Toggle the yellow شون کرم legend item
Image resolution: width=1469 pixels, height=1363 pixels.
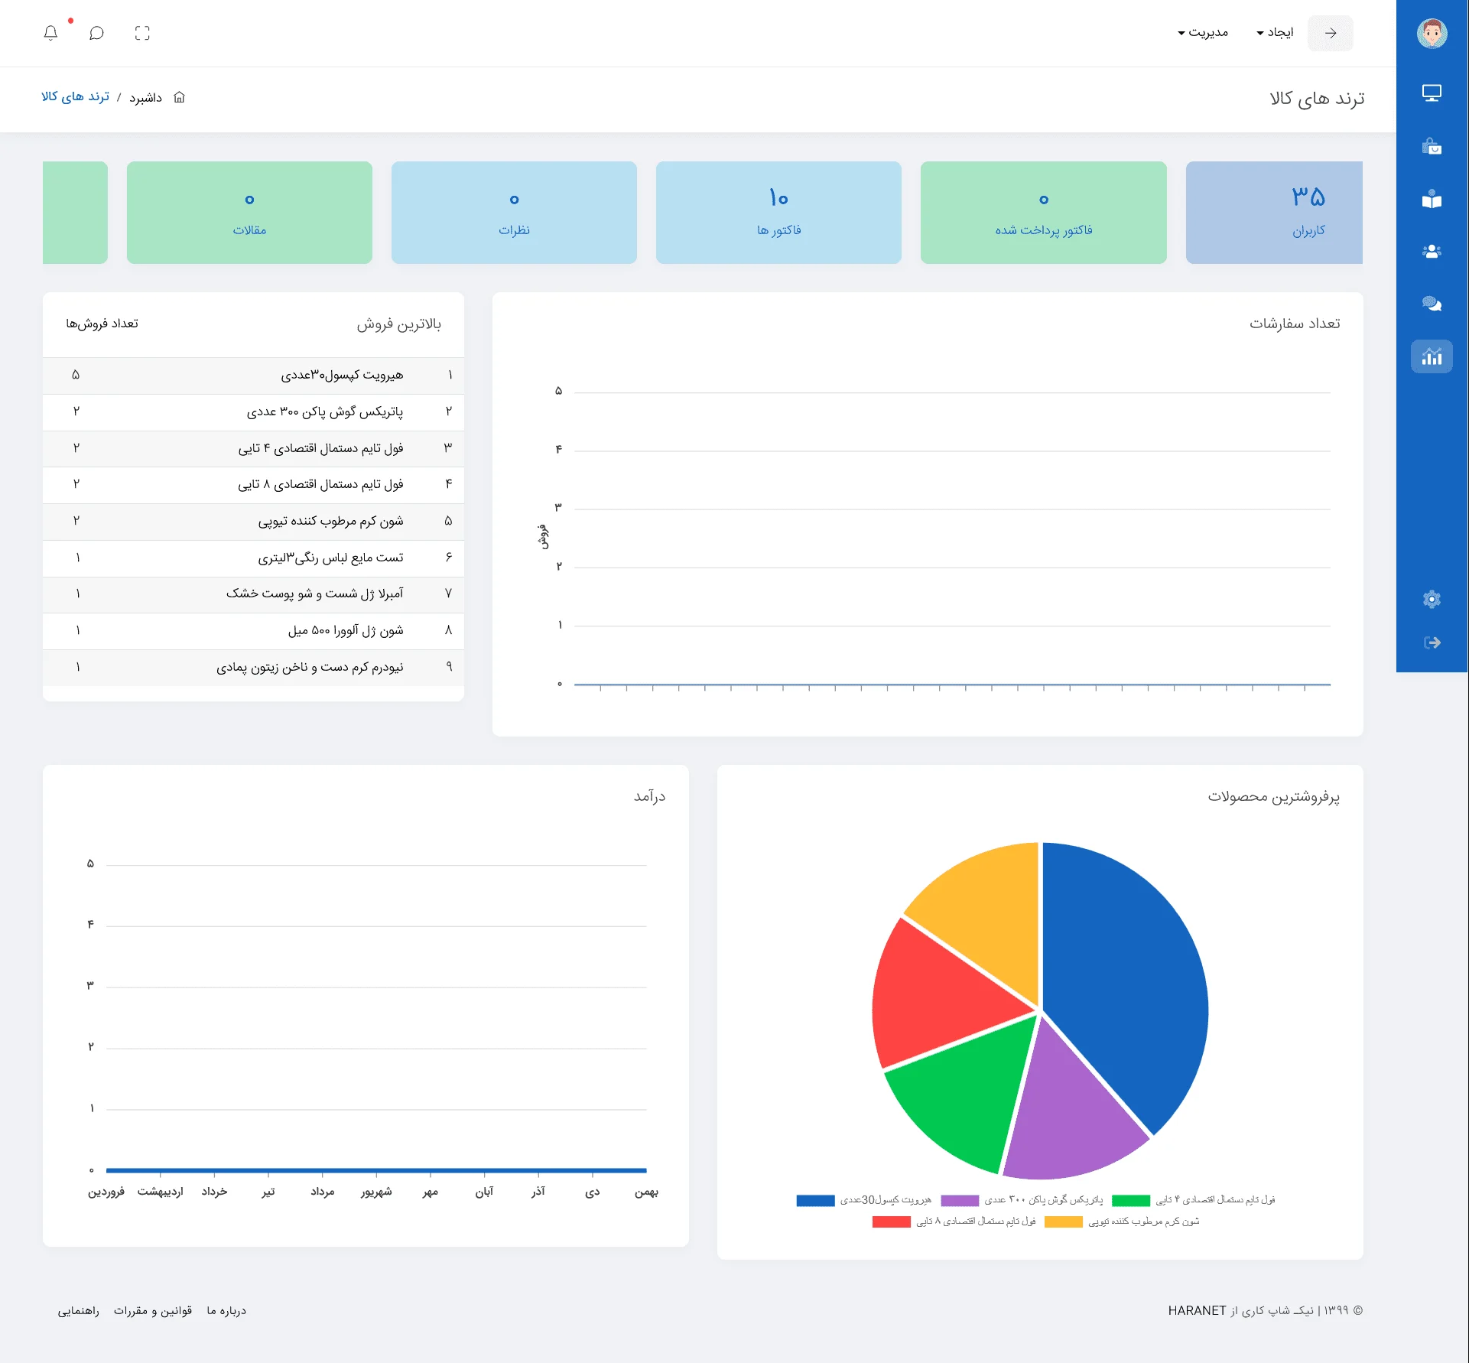click(x=1064, y=1221)
